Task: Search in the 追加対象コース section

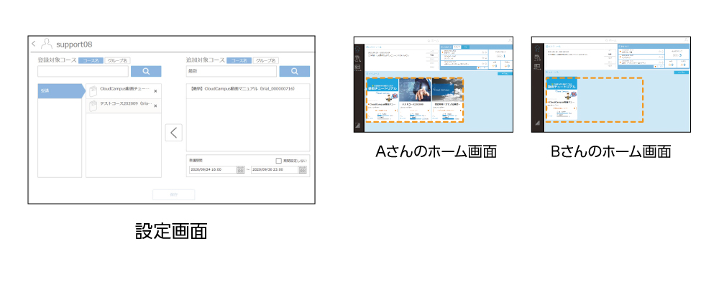Action: tap(294, 71)
